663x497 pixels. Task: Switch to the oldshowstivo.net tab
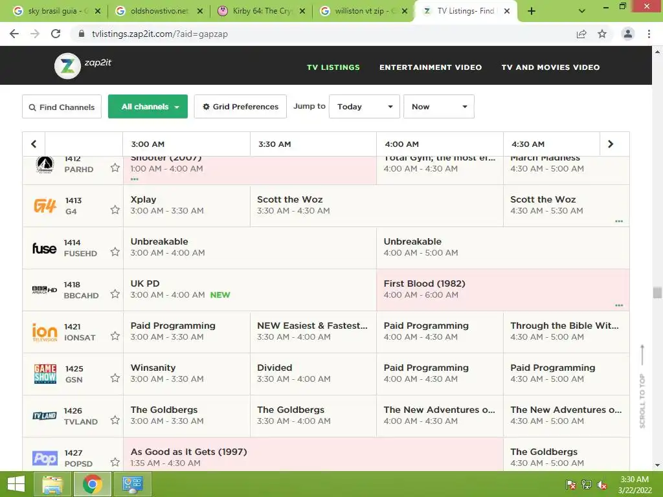click(159, 11)
